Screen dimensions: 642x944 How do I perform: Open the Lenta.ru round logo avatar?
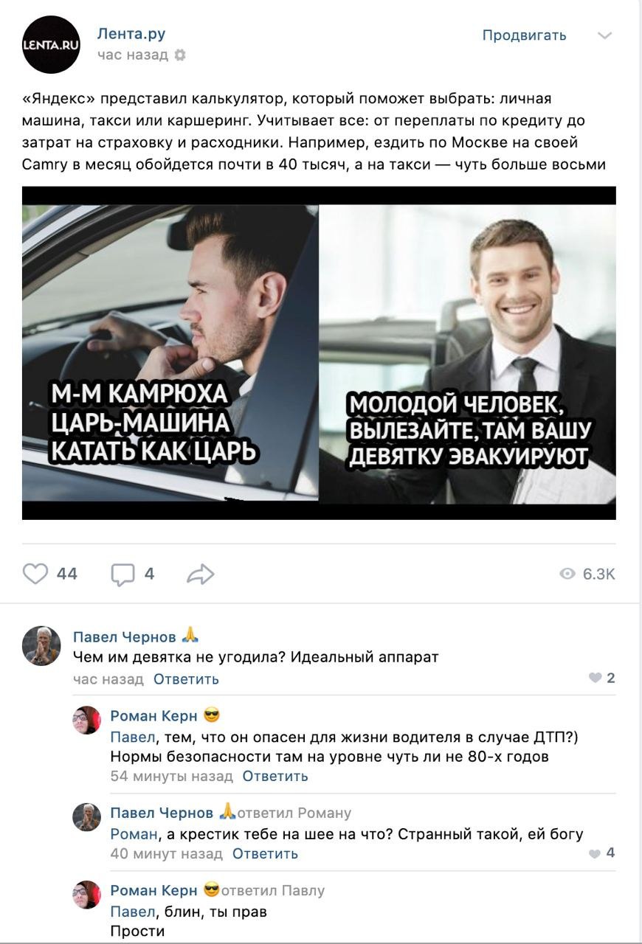tap(51, 44)
